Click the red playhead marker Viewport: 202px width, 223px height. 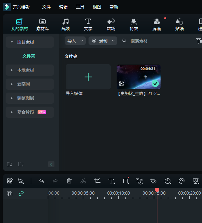(x=157, y=190)
